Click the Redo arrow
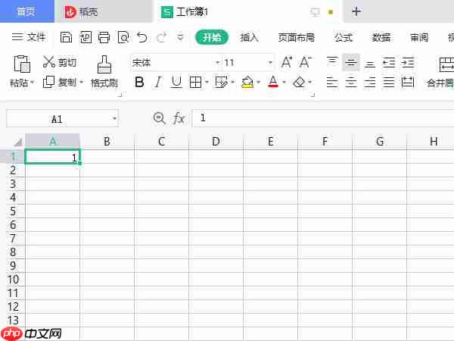Image resolution: width=454 pixels, height=341 pixels. coord(161,37)
